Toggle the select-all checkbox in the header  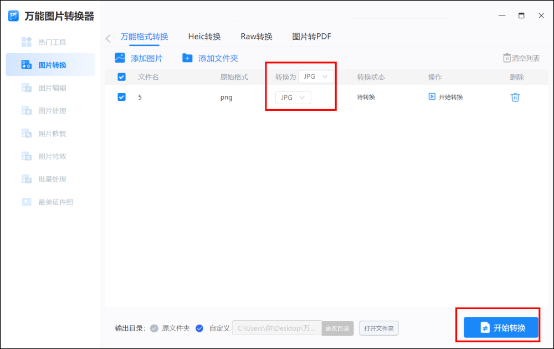121,77
